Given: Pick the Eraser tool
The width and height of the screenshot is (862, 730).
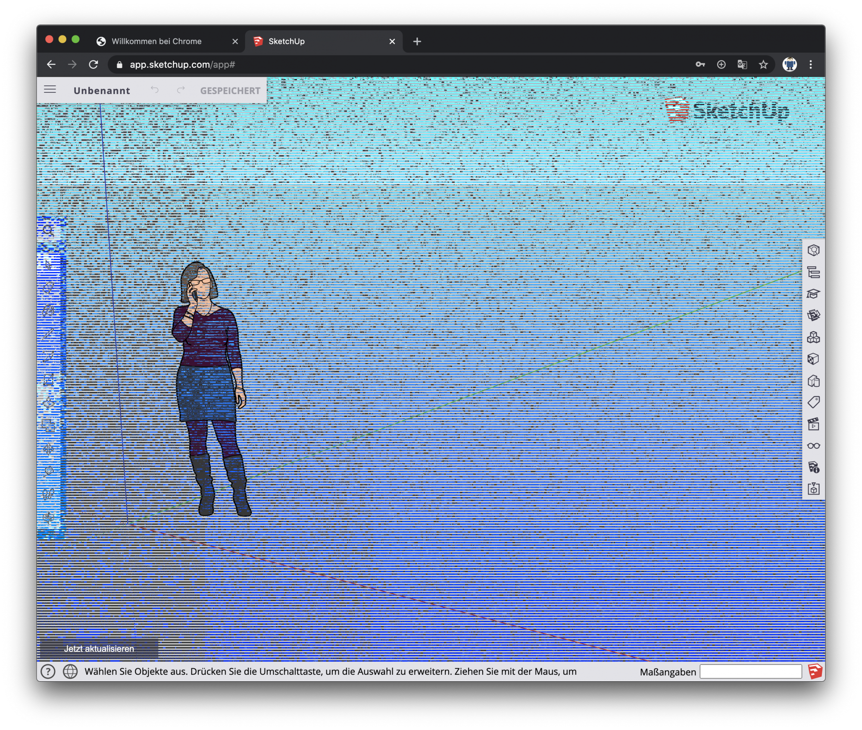Looking at the screenshot, I should coord(48,287).
